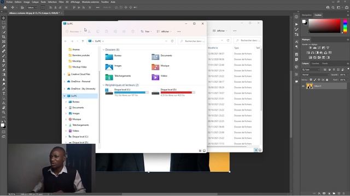The width and height of the screenshot is (350, 196).
Task: Select the Rectangular Marquee tool
Action: click(4, 23)
